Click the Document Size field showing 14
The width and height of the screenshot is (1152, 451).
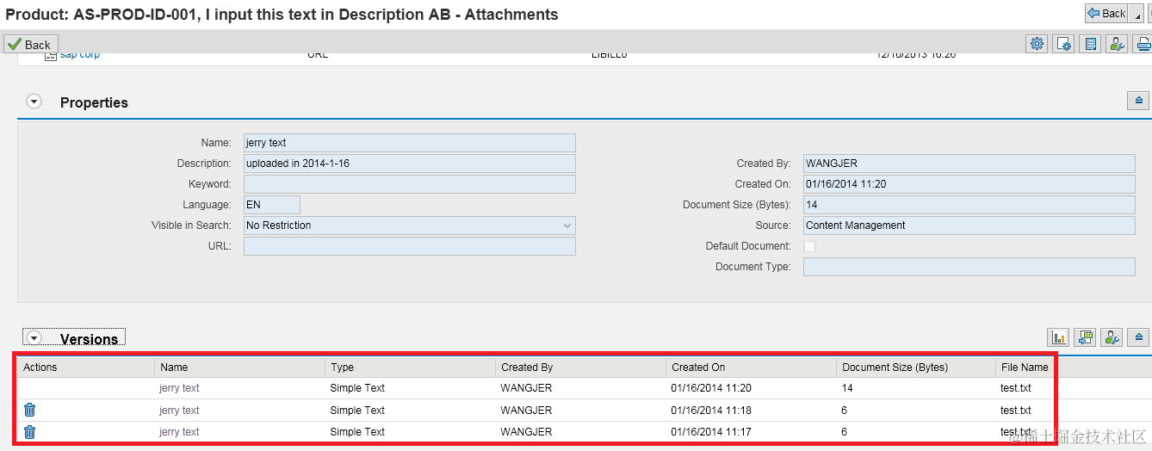coord(969,205)
